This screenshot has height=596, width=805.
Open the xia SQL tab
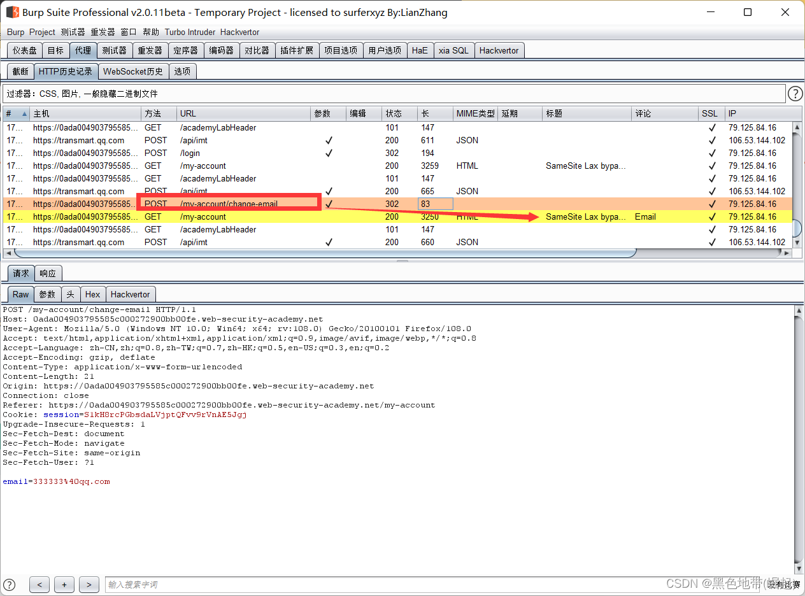point(453,50)
